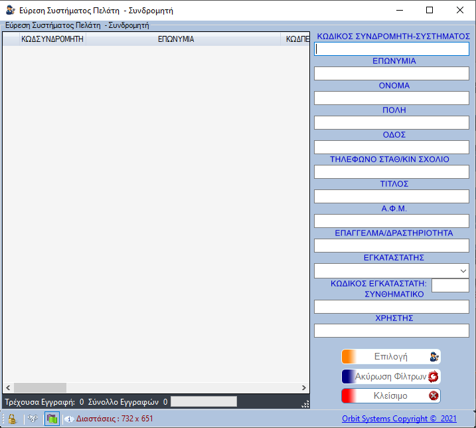476x428 pixels.
Task: Click the ΕΠΩΝΥΜΙΑ column header in the grid
Action: click(x=176, y=39)
